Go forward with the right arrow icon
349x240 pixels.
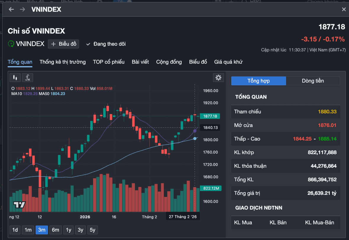[22, 9]
